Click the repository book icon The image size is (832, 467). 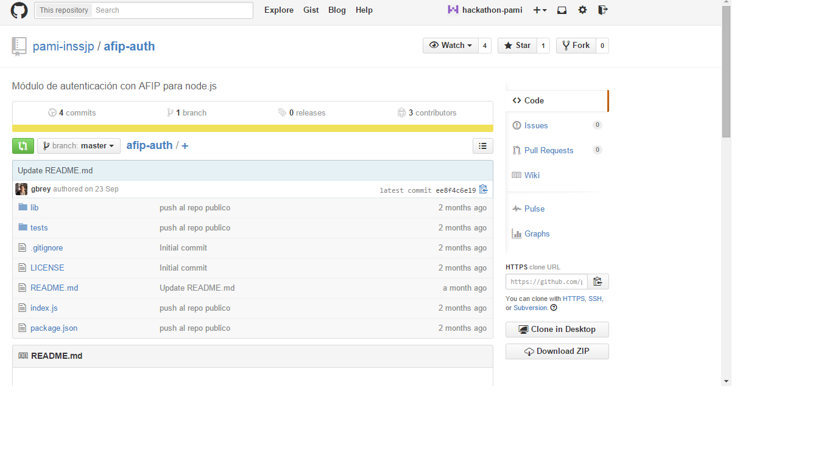pos(19,46)
